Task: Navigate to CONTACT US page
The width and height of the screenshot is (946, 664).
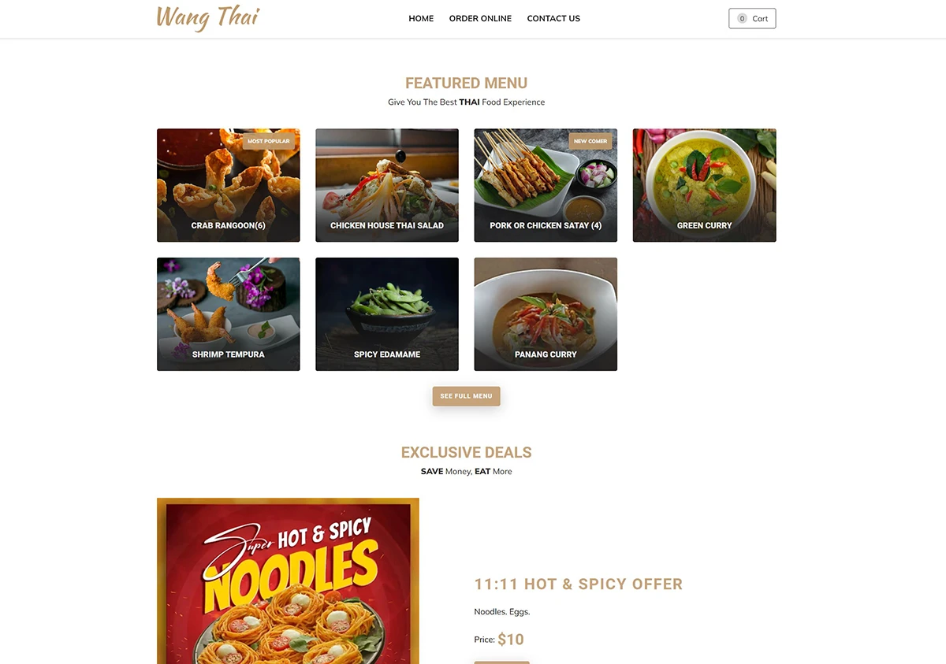Action: (553, 18)
